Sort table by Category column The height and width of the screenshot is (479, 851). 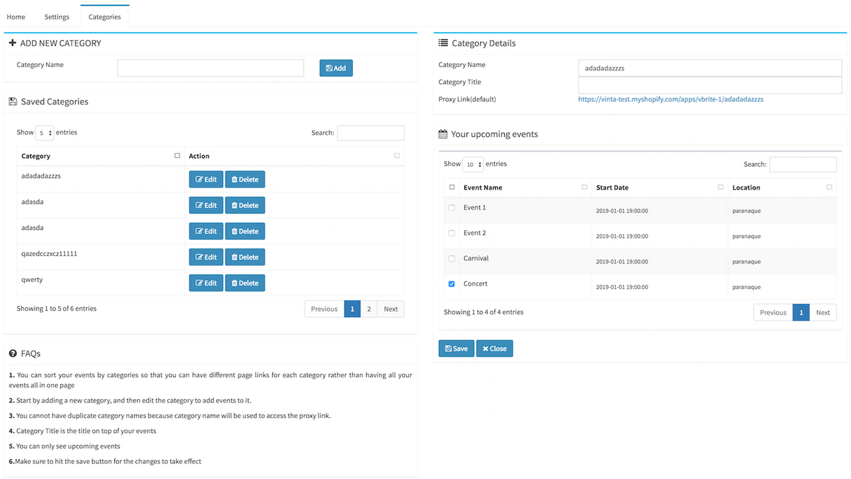click(x=101, y=156)
